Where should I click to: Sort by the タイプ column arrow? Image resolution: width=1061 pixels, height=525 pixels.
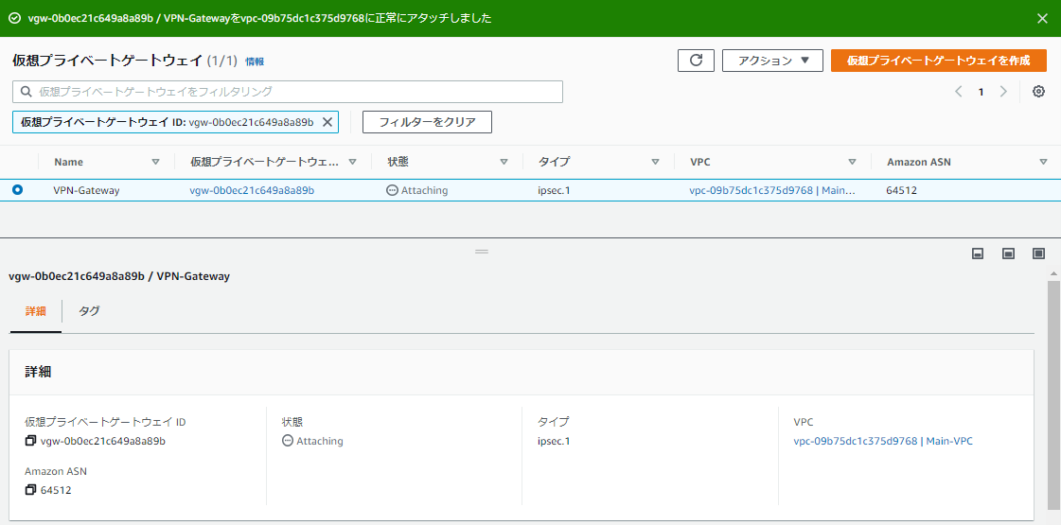point(655,162)
